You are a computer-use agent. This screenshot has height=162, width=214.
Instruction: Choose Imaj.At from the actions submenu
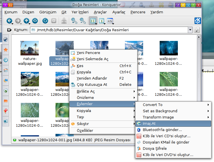tap(173, 124)
